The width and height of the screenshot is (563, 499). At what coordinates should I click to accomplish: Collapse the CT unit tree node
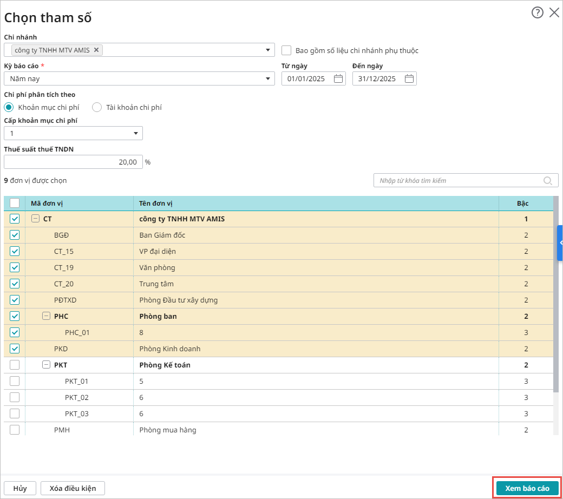click(36, 219)
